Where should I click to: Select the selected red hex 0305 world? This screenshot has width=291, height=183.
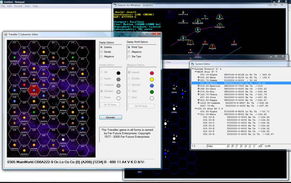pos(34,90)
